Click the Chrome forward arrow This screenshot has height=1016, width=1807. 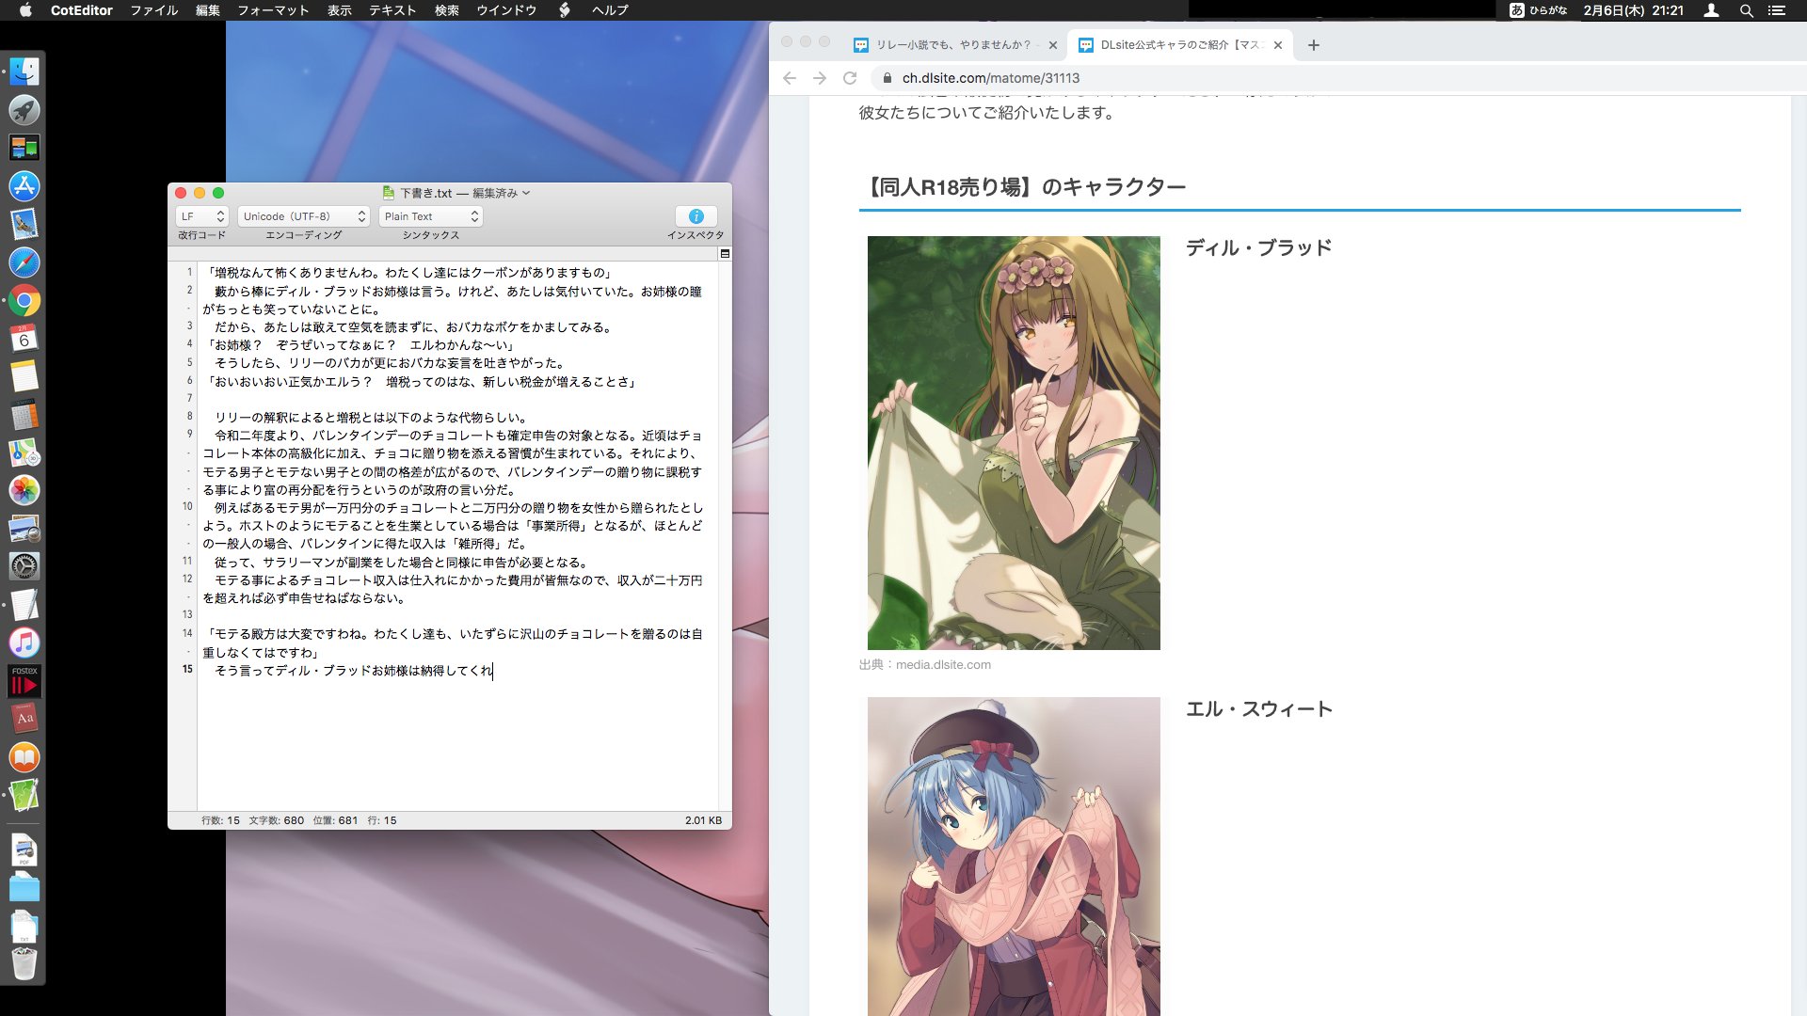(820, 78)
